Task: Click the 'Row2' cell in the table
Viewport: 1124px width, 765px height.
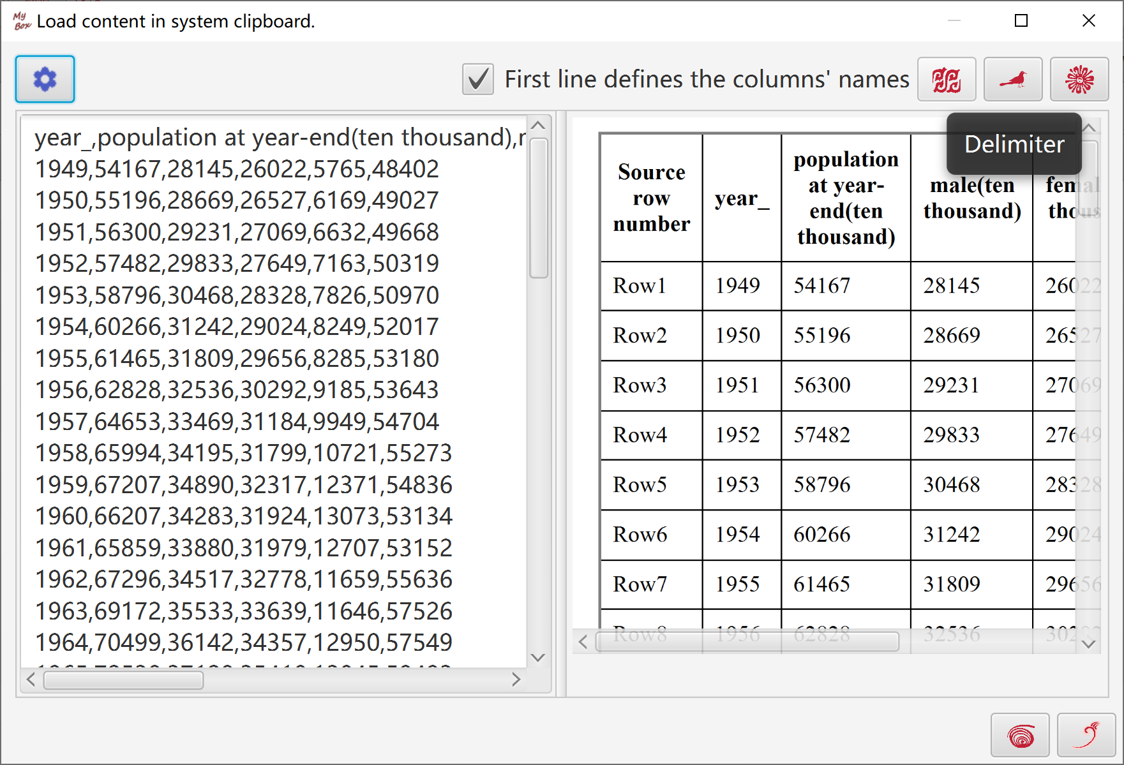Action: coord(651,336)
